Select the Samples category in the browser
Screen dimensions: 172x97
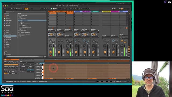click(x=8, y=44)
